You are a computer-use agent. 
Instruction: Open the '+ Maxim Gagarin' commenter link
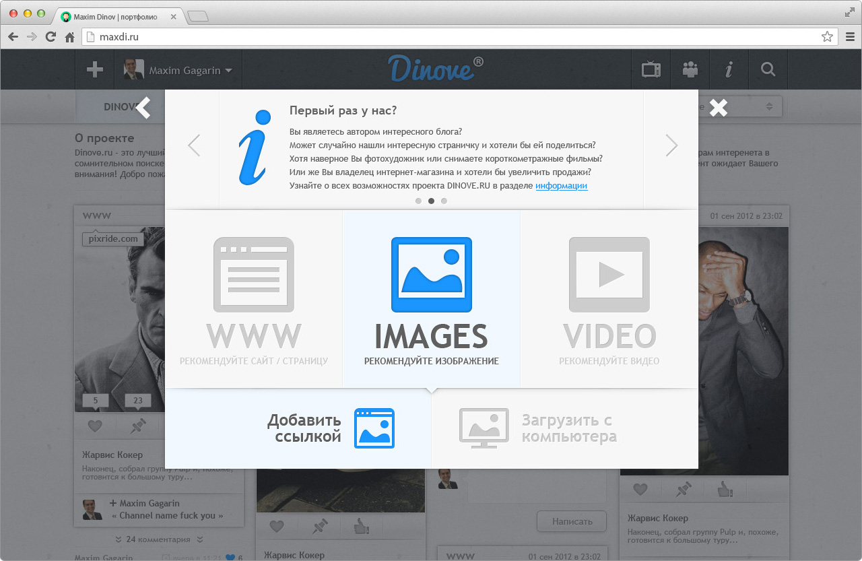click(145, 503)
